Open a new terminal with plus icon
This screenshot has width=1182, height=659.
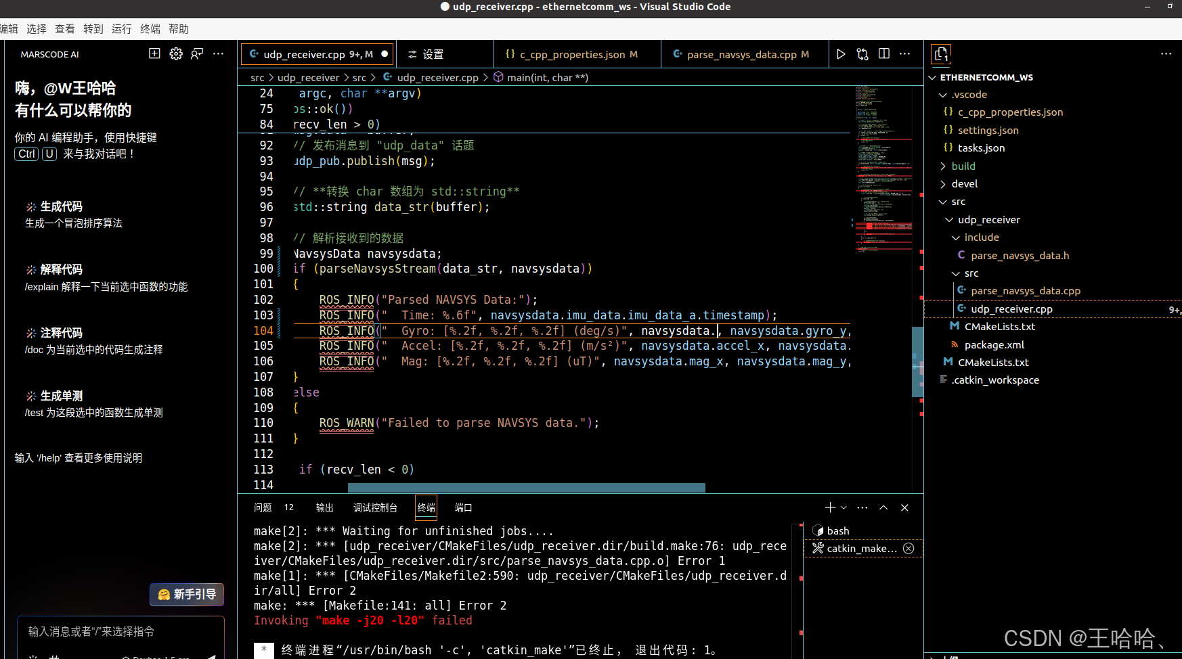830,507
